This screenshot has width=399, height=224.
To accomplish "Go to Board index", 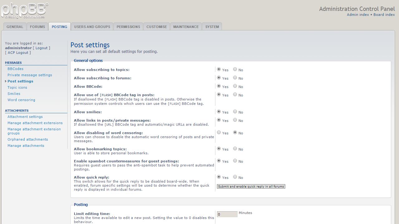I will pos(384,15).
